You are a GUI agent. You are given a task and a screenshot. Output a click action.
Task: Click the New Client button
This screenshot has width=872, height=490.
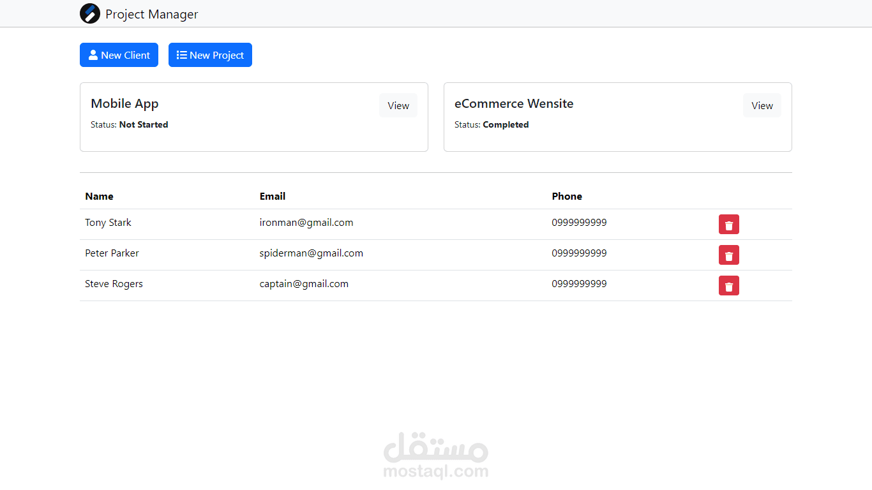[x=119, y=55]
